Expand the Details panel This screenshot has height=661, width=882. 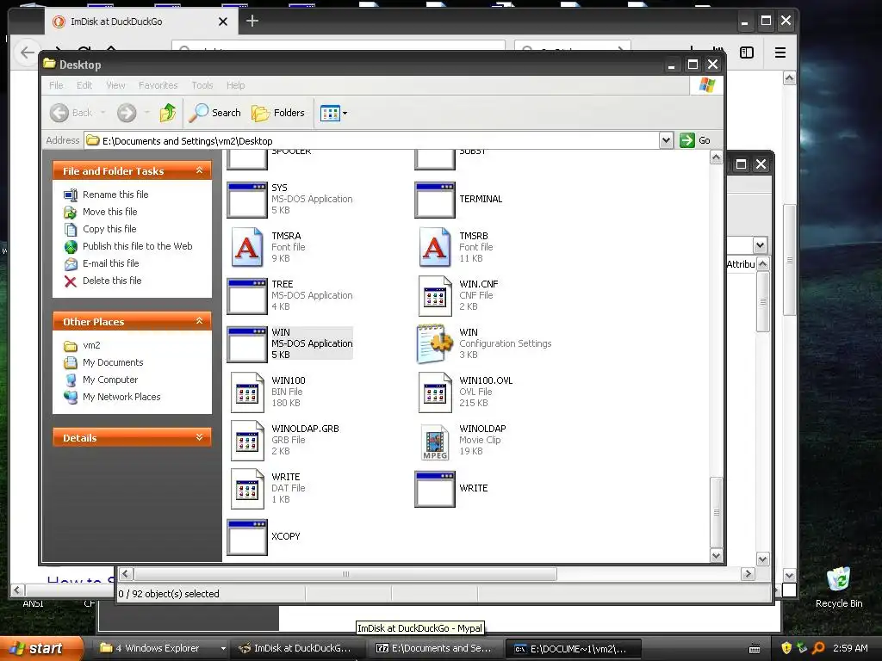tap(199, 437)
